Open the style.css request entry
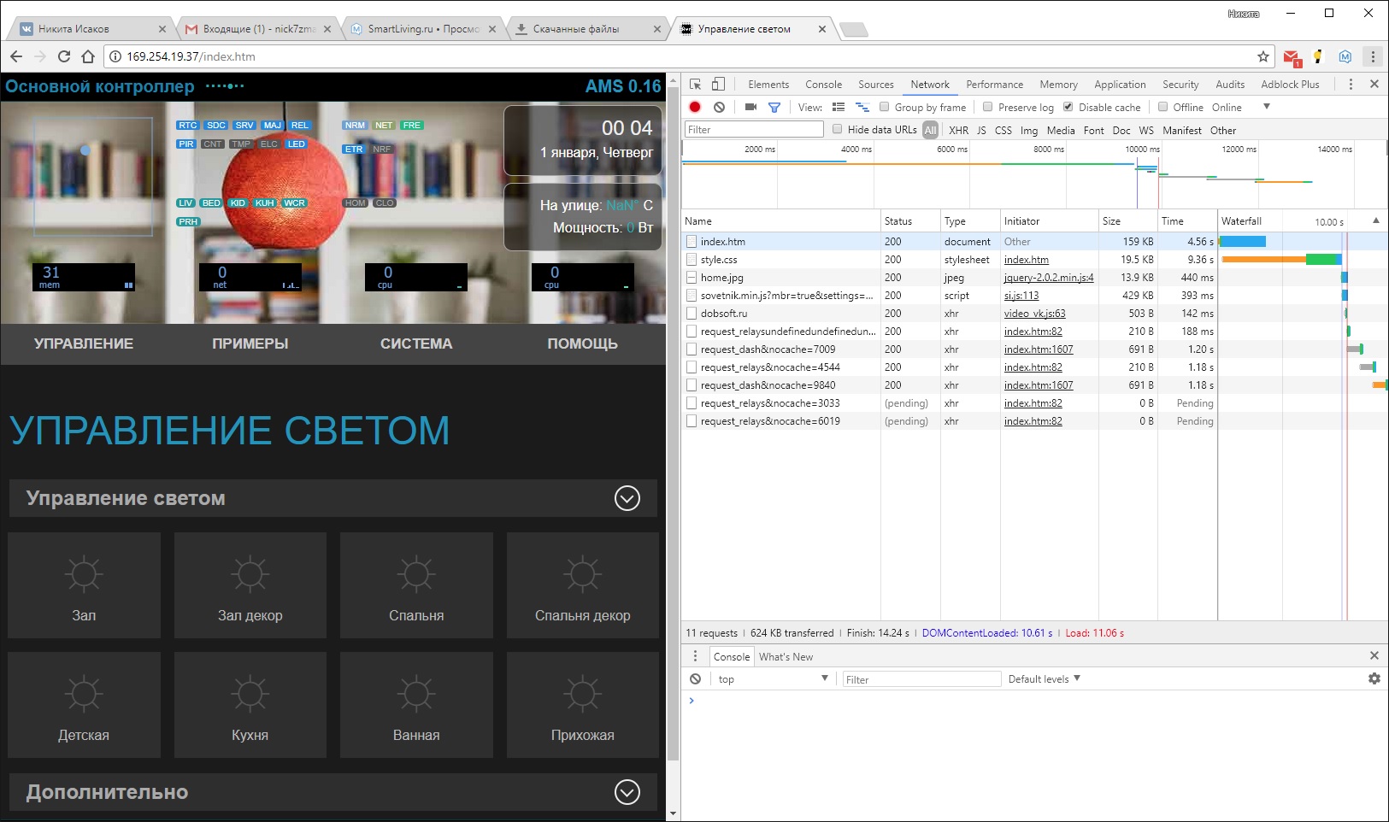Screen dimensions: 1389x822 (x=719, y=260)
